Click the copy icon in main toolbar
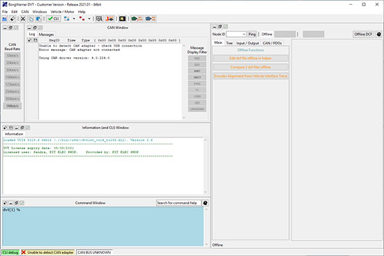The height and width of the screenshot is (256, 384). [31, 19]
